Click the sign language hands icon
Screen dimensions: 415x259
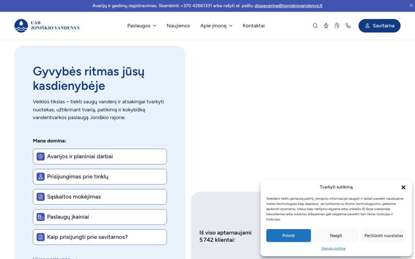337,26
